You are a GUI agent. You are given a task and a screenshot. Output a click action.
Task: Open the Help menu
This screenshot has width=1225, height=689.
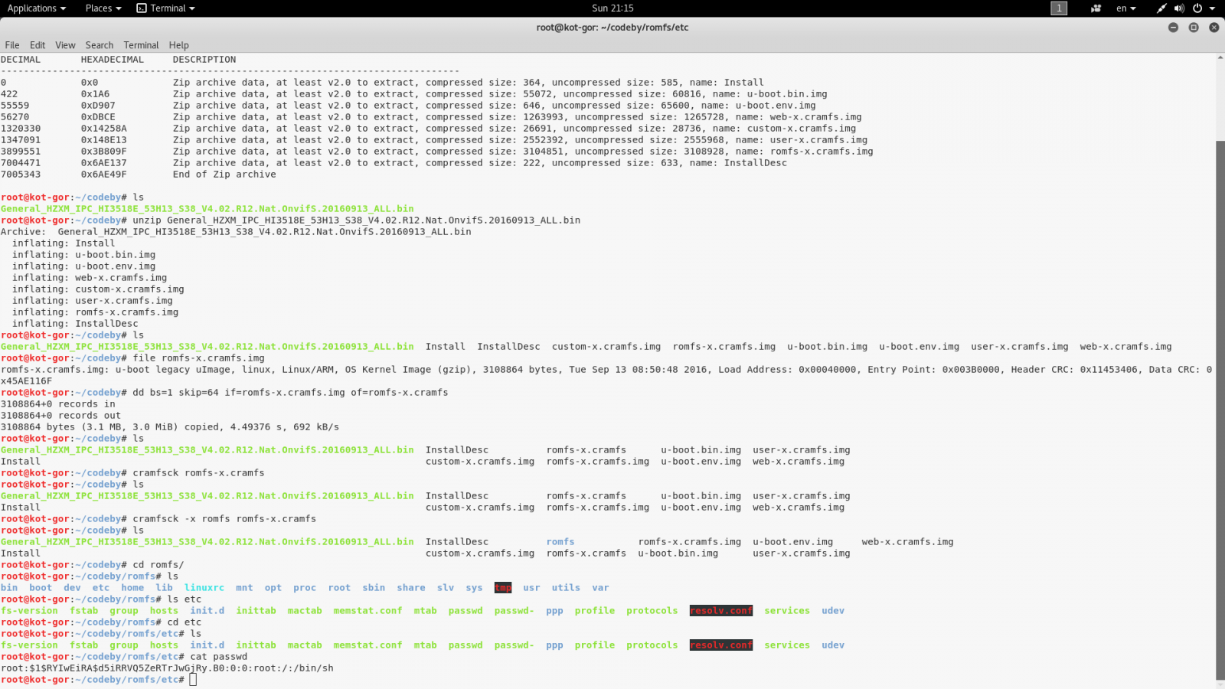[x=178, y=45]
